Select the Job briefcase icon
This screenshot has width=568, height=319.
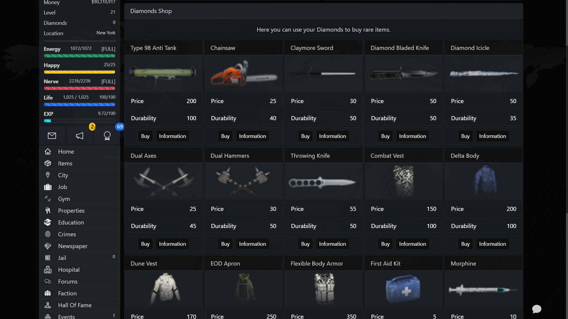(48, 187)
